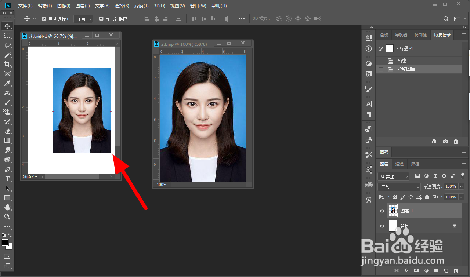
Task: Select the 新建 history state
Action: 402,61
